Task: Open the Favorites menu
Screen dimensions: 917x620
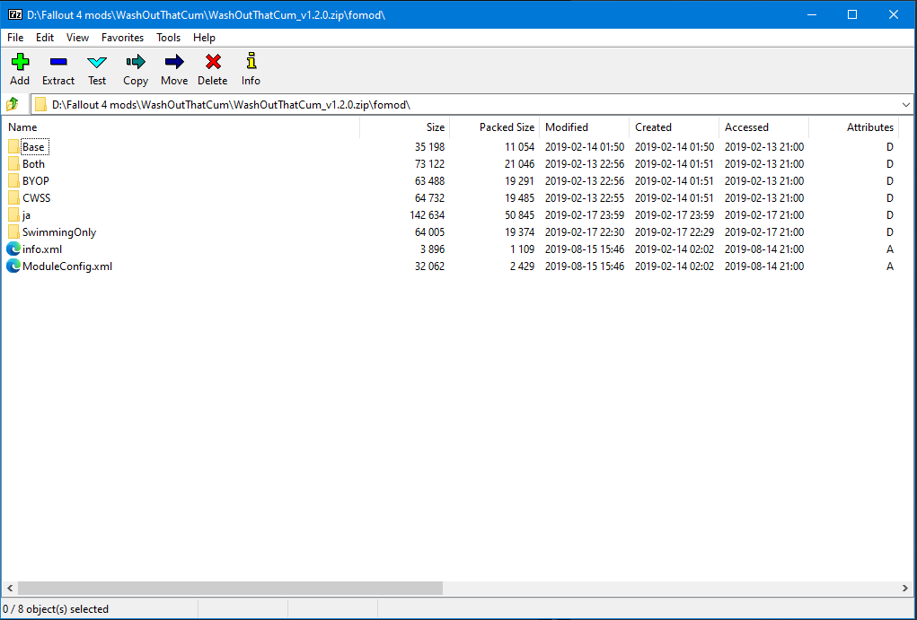Action: [x=122, y=38]
